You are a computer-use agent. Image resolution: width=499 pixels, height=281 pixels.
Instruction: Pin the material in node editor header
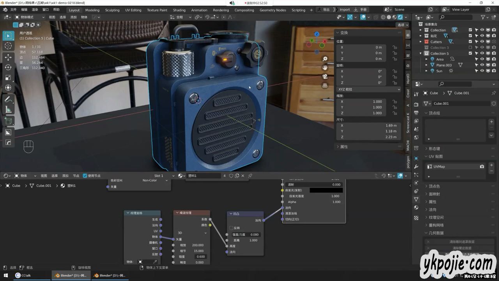pyautogui.click(x=250, y=176)
